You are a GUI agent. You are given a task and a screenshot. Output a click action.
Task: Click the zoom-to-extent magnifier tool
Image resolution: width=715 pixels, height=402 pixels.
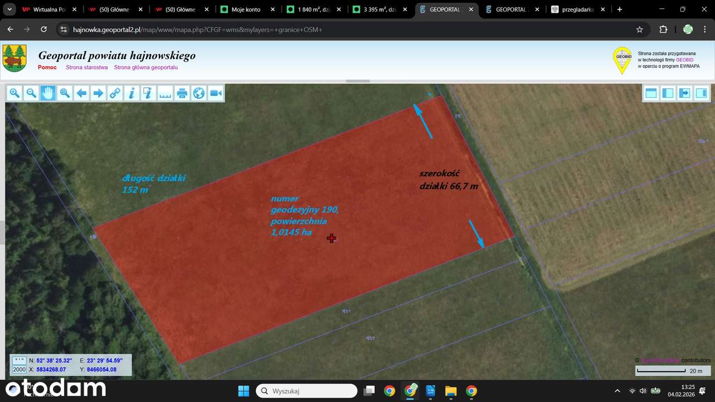pos(65,93)
